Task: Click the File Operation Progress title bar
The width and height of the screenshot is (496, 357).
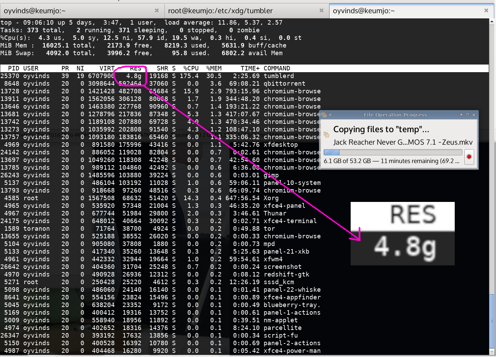Action: click(x=395, y=115)
